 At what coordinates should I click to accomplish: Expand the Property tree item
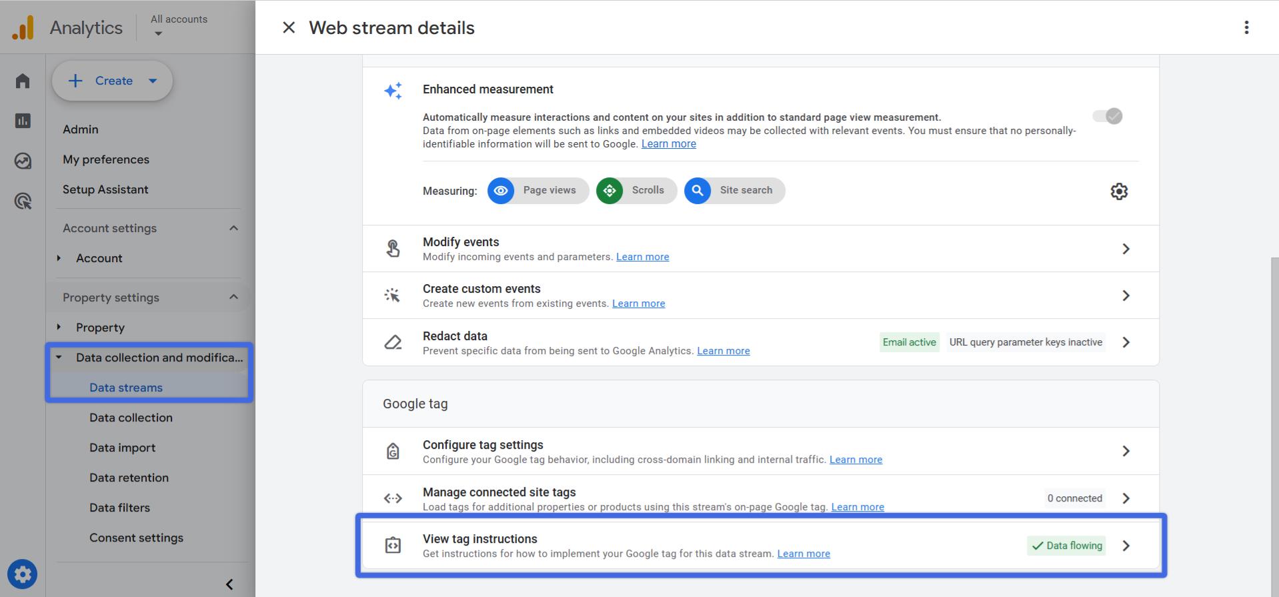click(x=59, y=327)
